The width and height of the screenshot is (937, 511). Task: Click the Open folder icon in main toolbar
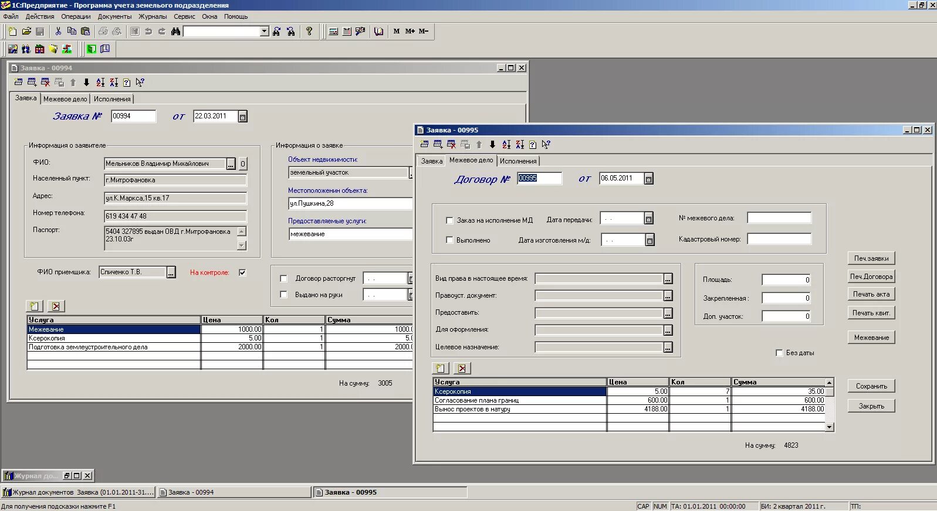(x=26, y=32)
